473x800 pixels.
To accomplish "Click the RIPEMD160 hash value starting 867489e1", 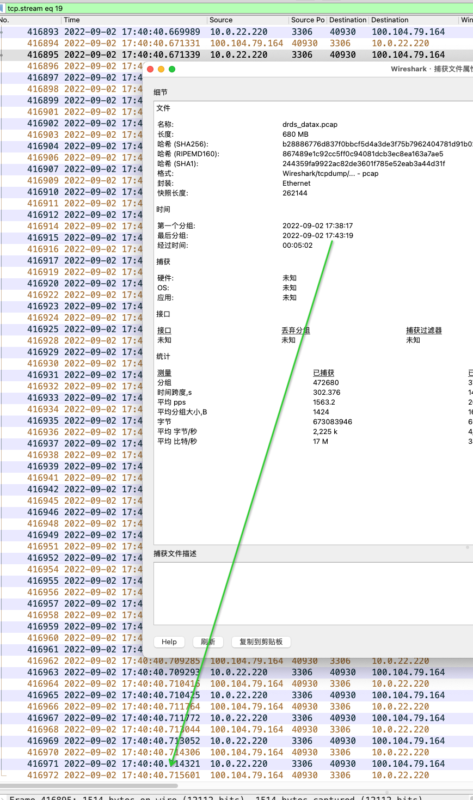I will pyautogui.click(x=363, y=154).
